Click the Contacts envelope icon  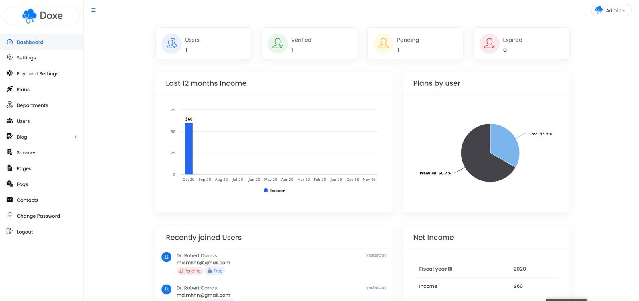click(x=10, y=200)
